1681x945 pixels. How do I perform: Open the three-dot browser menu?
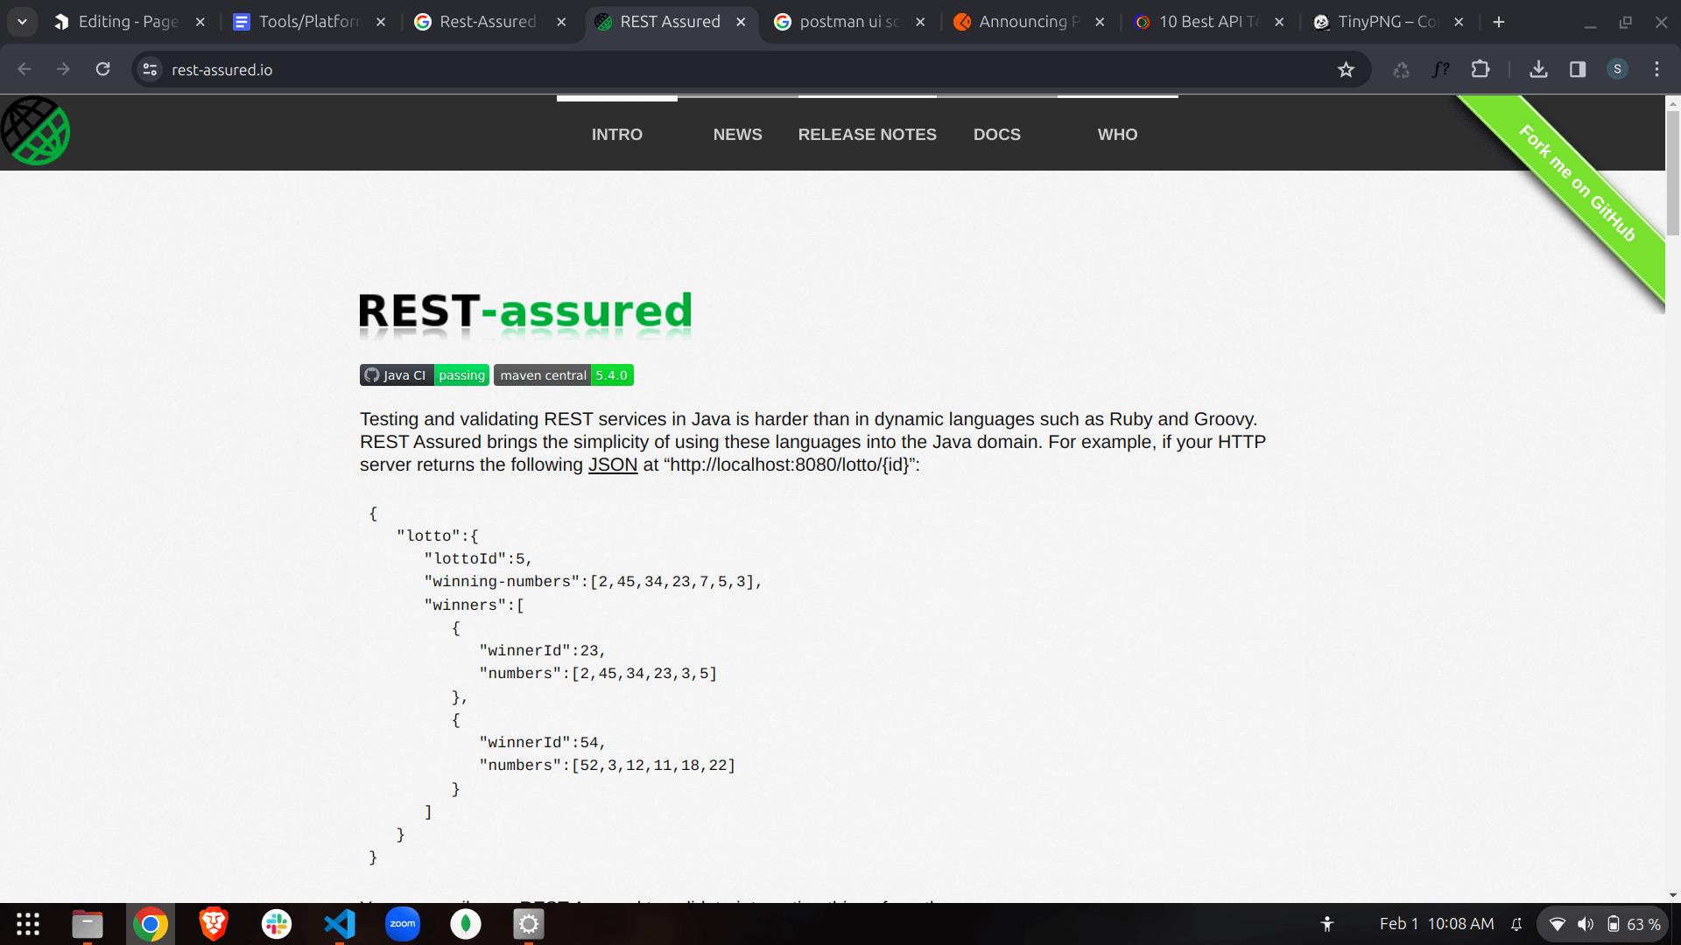point(1657,69)
